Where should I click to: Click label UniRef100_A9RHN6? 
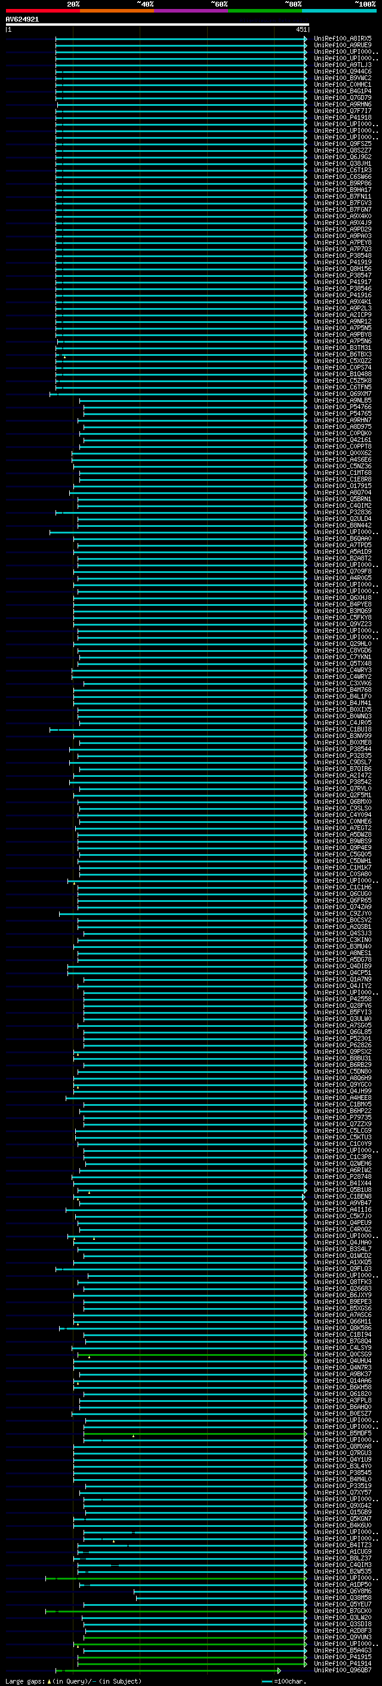coord(343,104)
